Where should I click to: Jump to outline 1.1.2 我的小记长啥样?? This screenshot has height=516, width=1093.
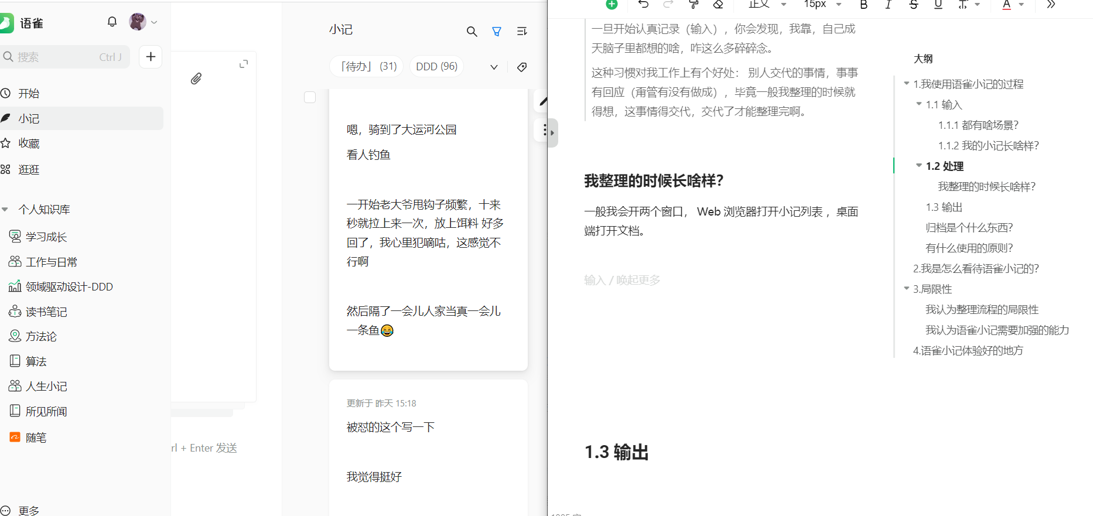pyautogui.click(x=988, y=146)
